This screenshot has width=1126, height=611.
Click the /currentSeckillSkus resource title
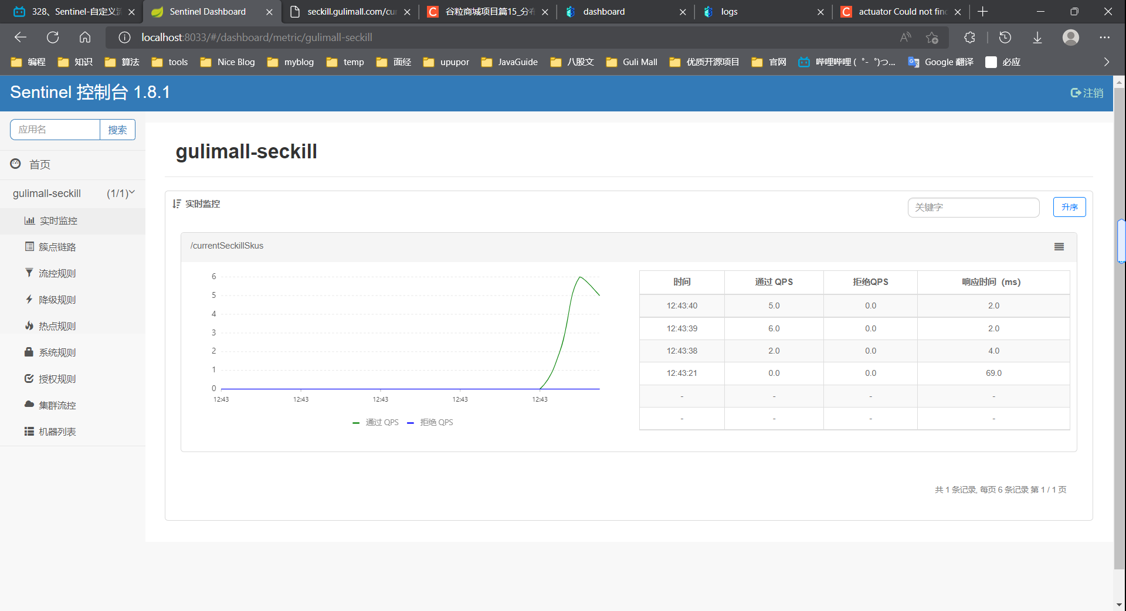(227, 246)
